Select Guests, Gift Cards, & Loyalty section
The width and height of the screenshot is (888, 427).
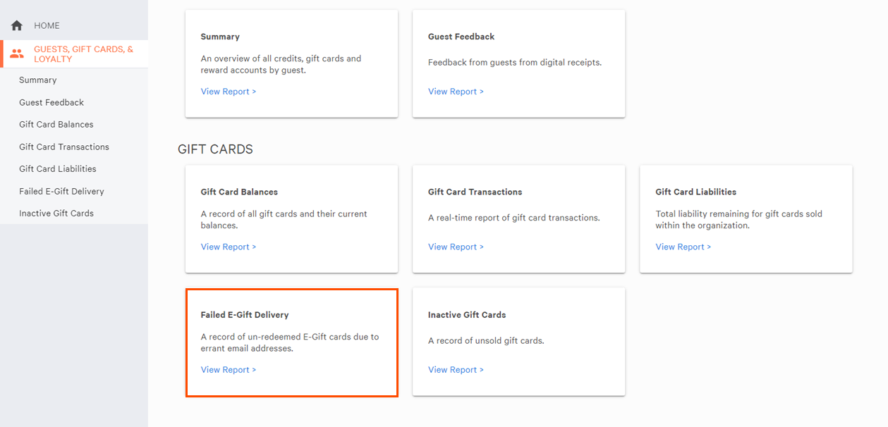point(75,54)
